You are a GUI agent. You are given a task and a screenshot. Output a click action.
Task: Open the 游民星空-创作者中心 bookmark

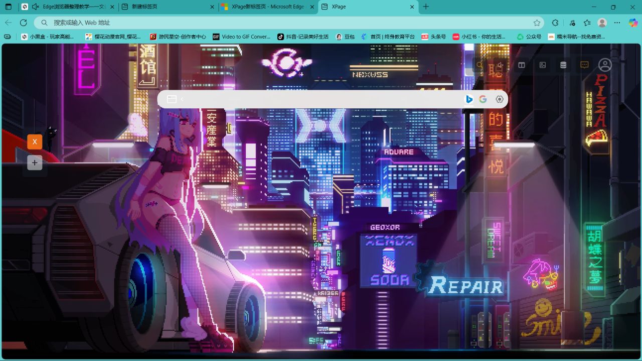tap(178, 37)
